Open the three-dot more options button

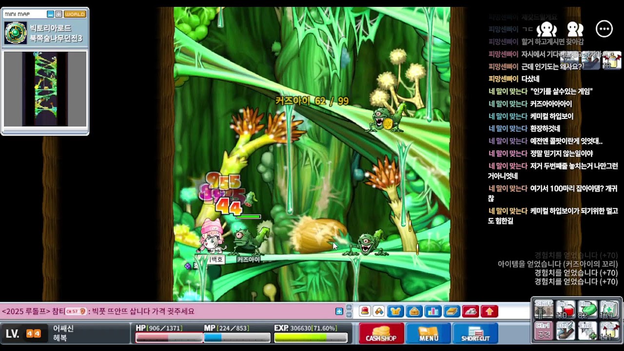click(604, 29)
